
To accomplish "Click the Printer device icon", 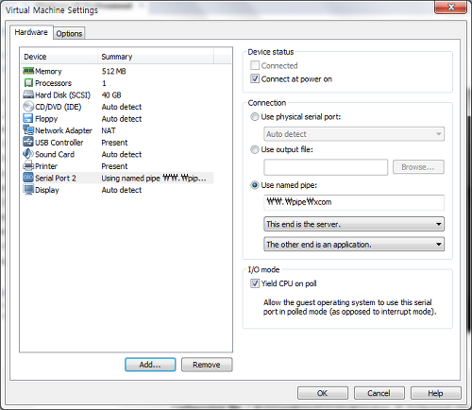I will [x=28, y=165].
